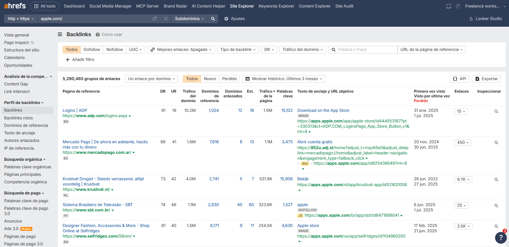
Task: Go to Keywords Explorer in top menu
Action: coord(276,6)
